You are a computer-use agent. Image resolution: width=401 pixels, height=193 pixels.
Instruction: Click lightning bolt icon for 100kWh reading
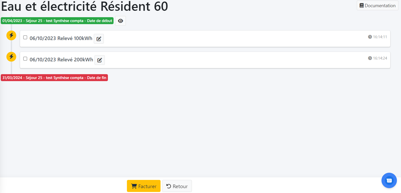pyautogui.click(x=11, y=35)
